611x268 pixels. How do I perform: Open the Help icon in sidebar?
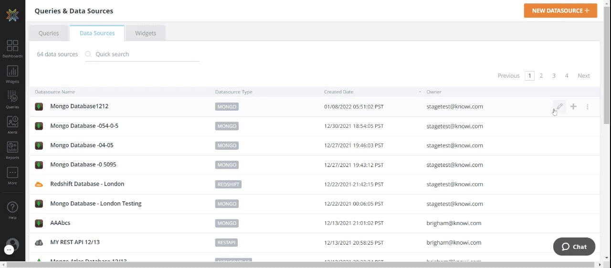pyautogui.click(x=12, y=210)
